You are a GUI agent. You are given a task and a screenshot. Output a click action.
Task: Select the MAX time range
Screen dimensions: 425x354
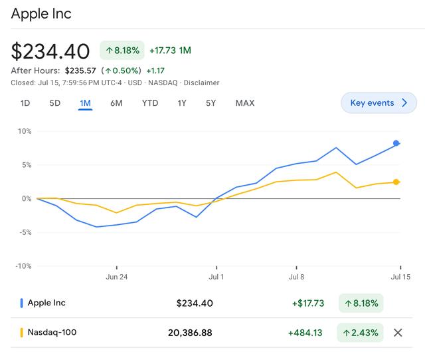pyautogui.click(x=244, y=103)
